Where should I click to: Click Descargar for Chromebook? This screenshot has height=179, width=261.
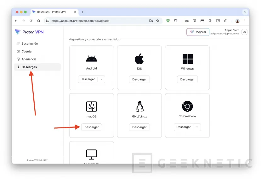point(184,127)
